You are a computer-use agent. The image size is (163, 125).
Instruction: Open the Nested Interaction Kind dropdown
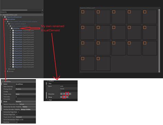point(27,104)
